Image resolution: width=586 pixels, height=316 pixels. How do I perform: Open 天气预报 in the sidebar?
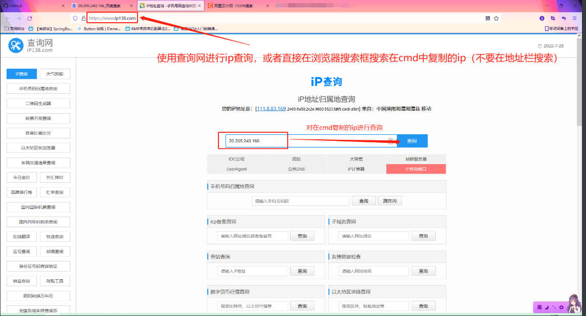[x=55, y=74]
